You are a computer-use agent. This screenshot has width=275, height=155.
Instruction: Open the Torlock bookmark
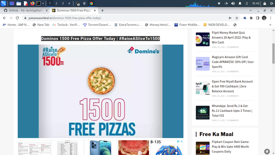pyautogui.click(x=66, y=25)
